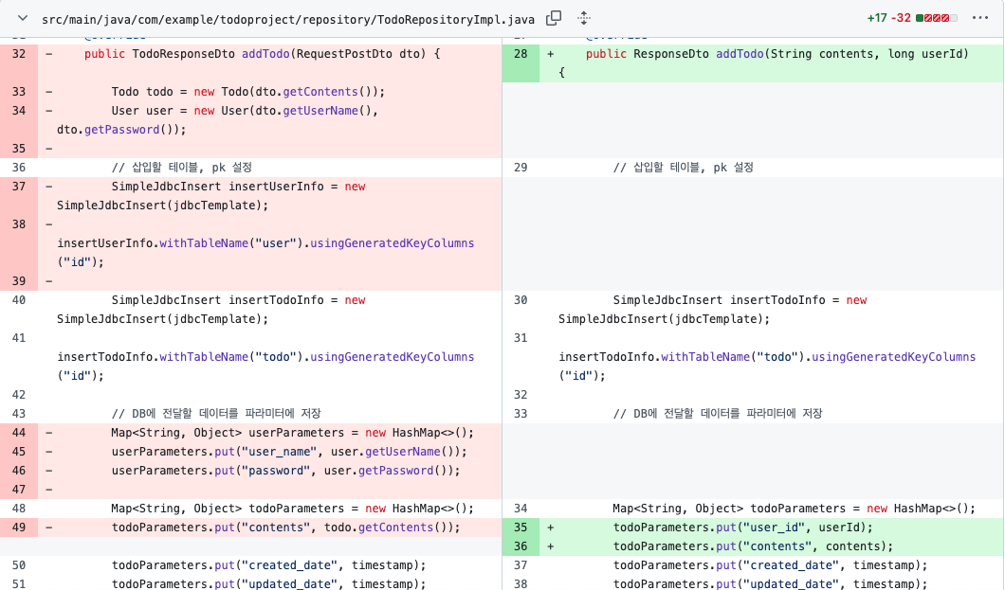The height and width of the screenshot is (590, 1005).
Task: Copy the TodoRepositoryImpl.java file path
Action: [556, 17]
